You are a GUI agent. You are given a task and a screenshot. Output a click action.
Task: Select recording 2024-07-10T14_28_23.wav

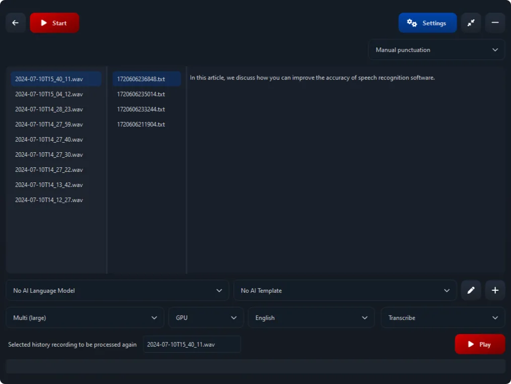click(56, 109)
